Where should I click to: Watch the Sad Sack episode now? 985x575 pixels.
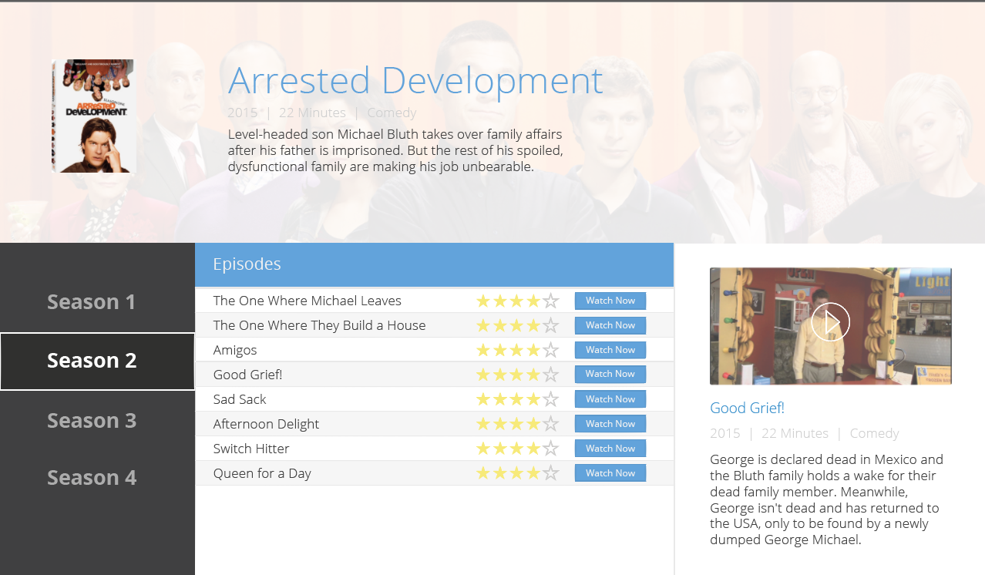click(610, 399)
